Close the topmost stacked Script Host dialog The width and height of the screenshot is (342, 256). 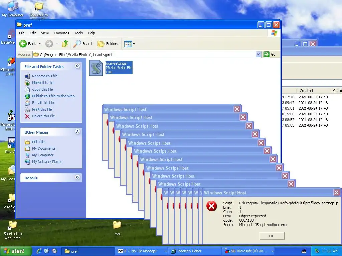[237, 109]
